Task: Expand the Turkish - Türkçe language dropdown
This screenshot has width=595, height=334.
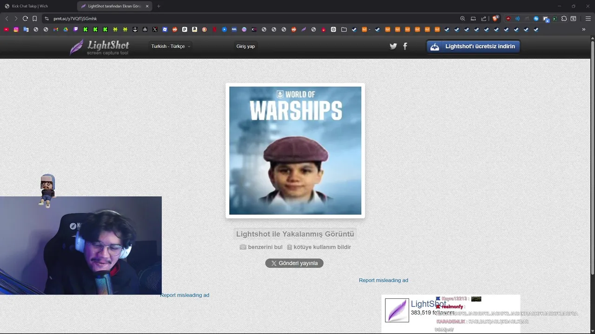Action: (x=171, y=46)
